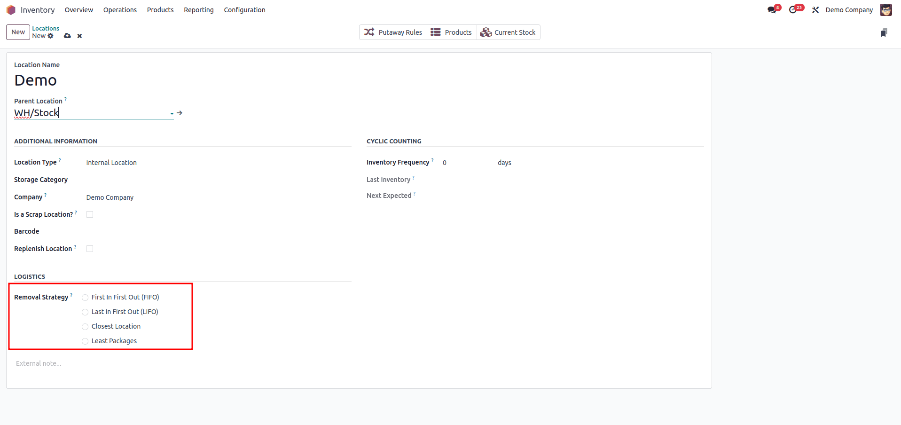The height and width of the screenshot is (425, 901).
Task: Save the record with the cloud upload icon
Action: click(67, 36)
